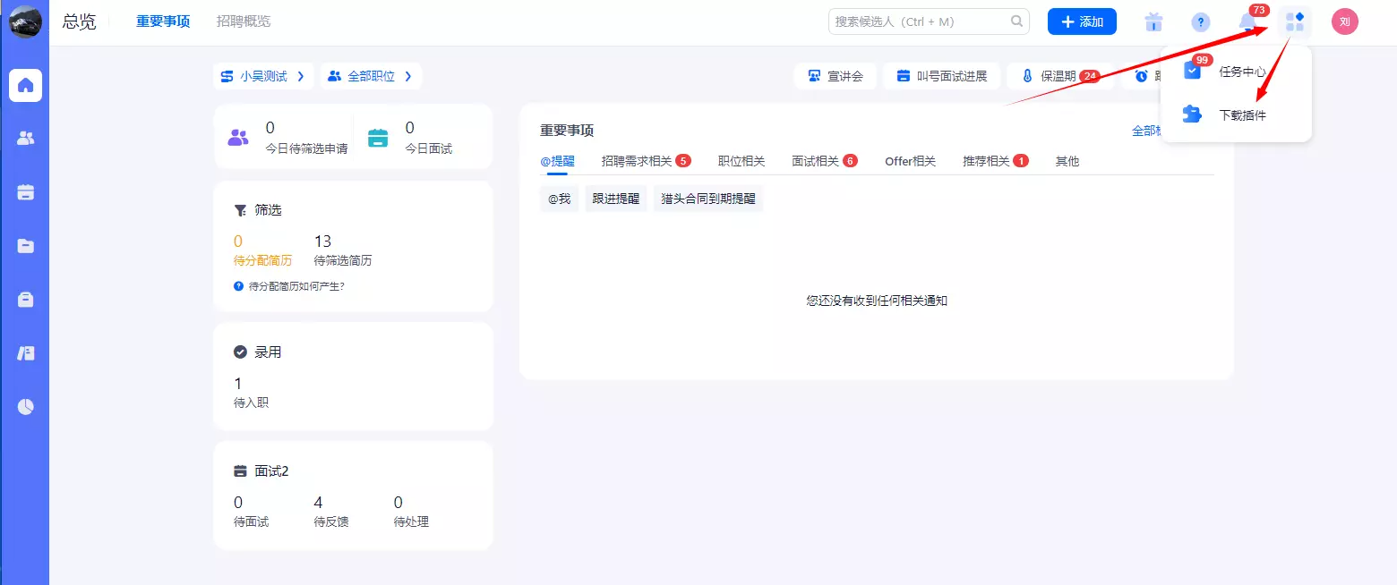This screenshot has width=1397, height=585.
Task: Click the 今日面试 calendar icon
Action: 378,138
